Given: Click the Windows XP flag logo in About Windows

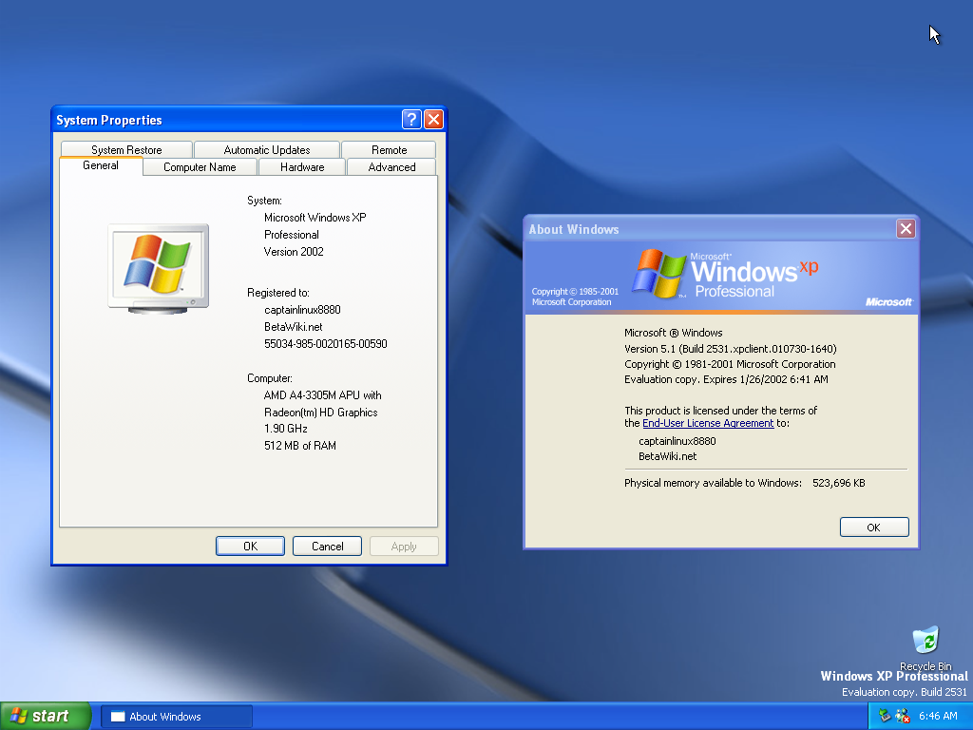Looking at the screenshot, I should click(659, 273).
